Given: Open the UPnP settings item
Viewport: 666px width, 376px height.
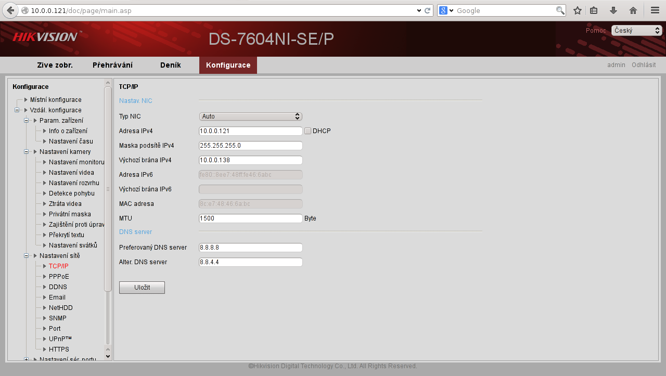Looking at the screenshot, I should click(x=60, y=339).
